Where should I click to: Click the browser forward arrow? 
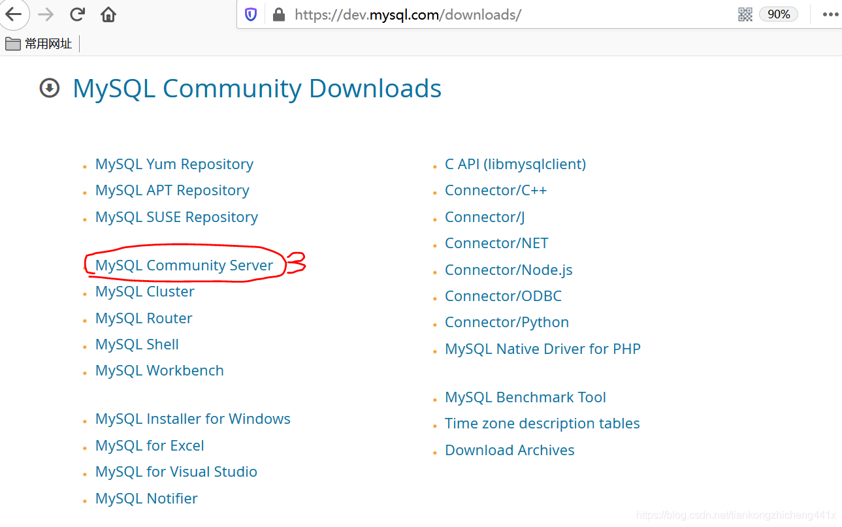(45, 14)
